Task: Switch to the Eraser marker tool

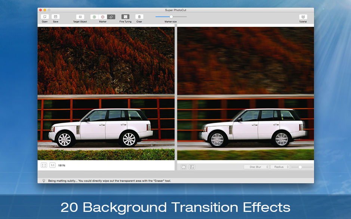Action: tap(111, 16)
